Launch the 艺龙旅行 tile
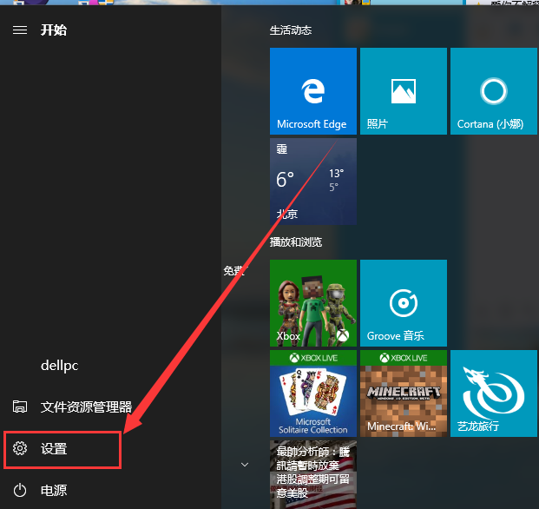Viewport: 539px width, 509px height. [x=494, y=393]
